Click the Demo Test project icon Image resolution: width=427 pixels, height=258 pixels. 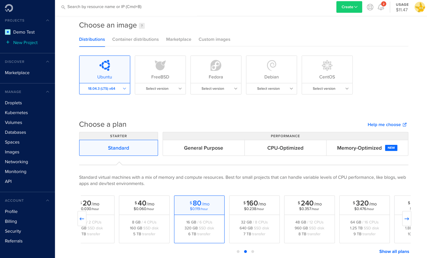pos(8,32)
